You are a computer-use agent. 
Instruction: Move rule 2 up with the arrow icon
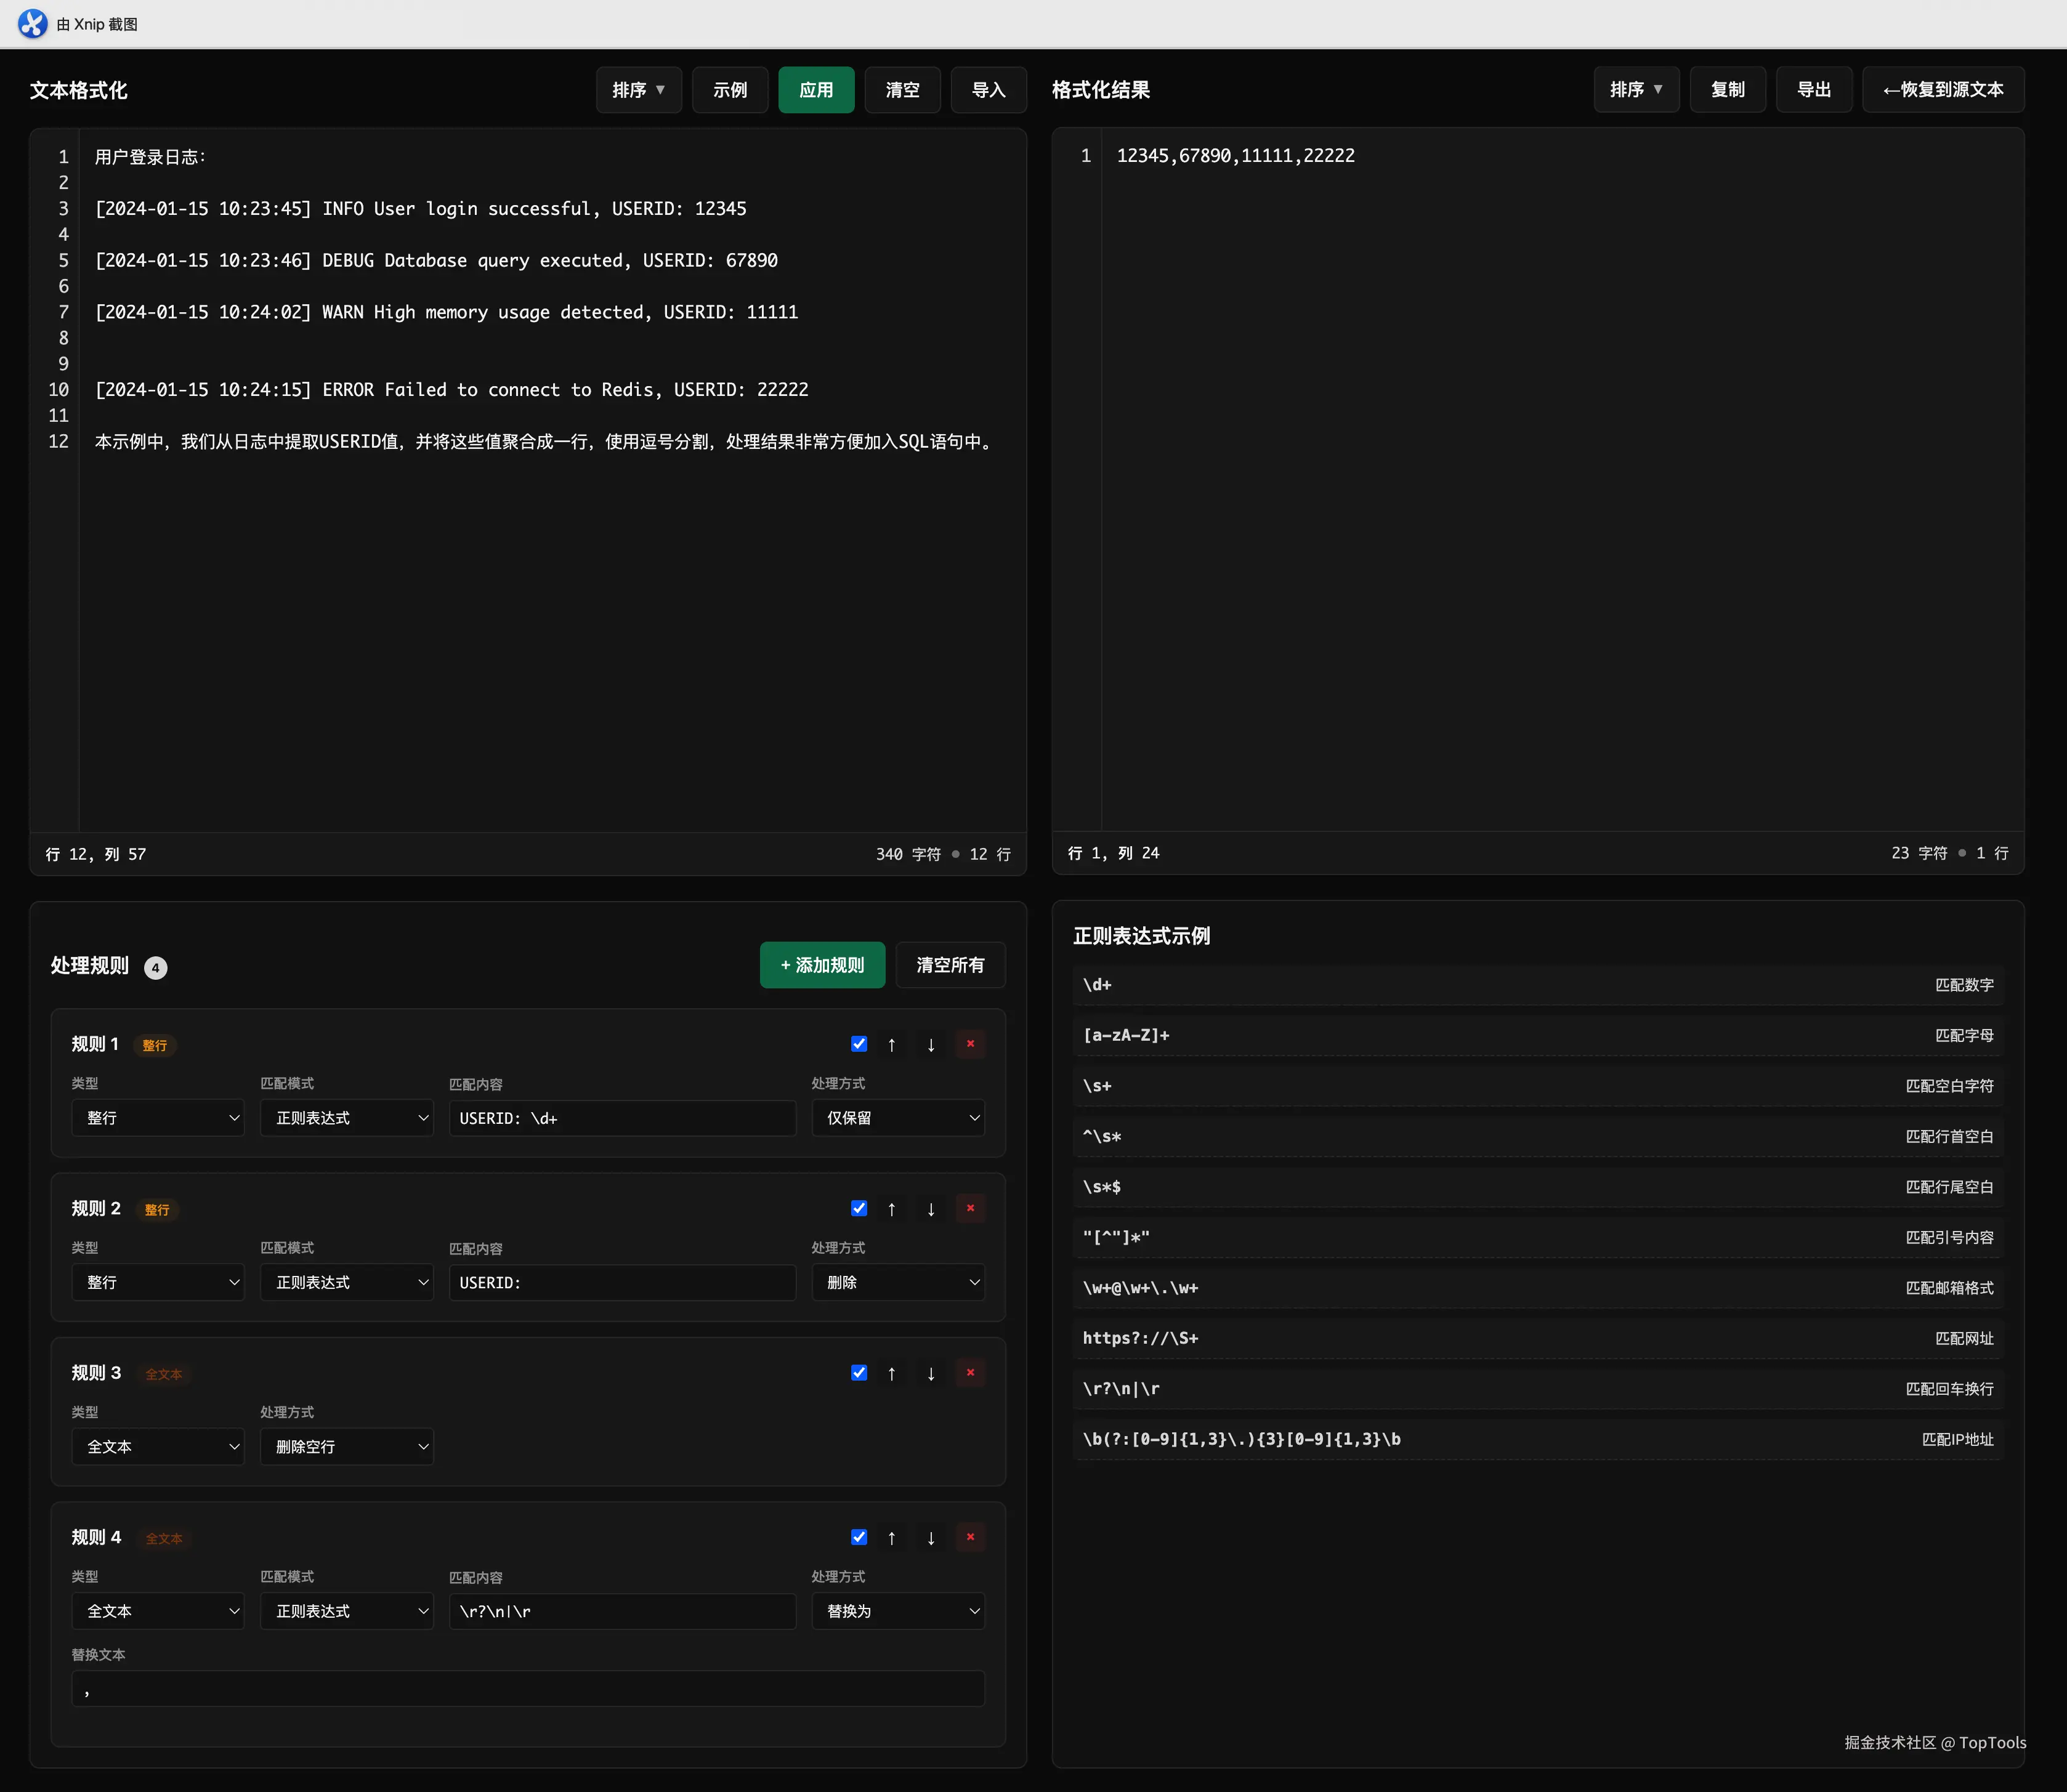pos(891,1208)
